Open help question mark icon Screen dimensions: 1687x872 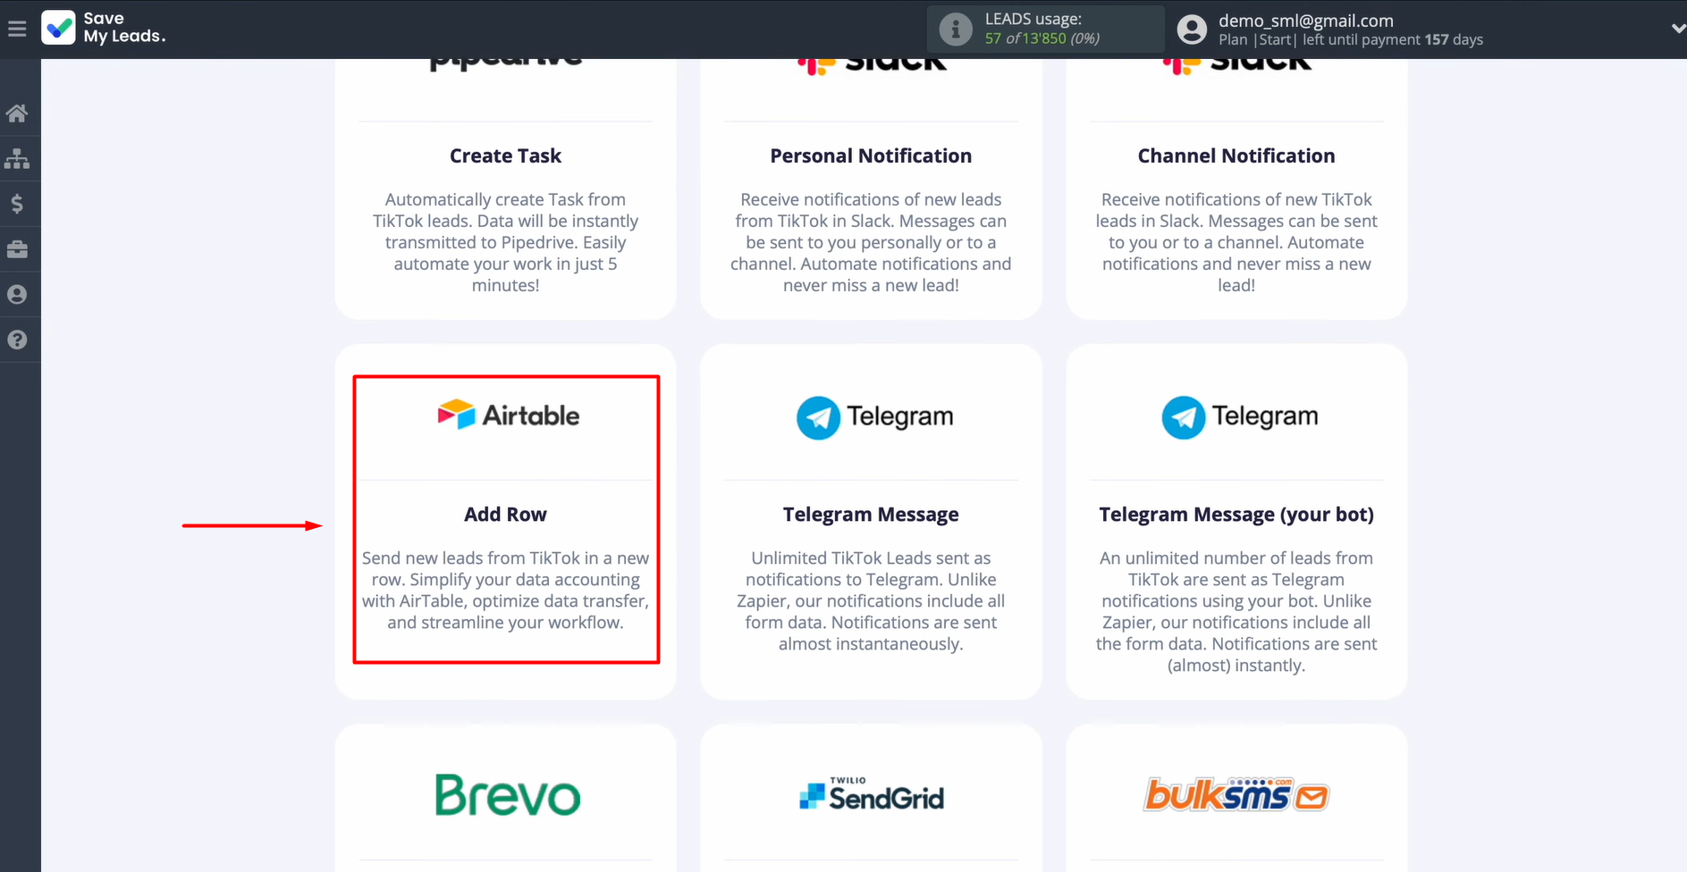[17, 340]
